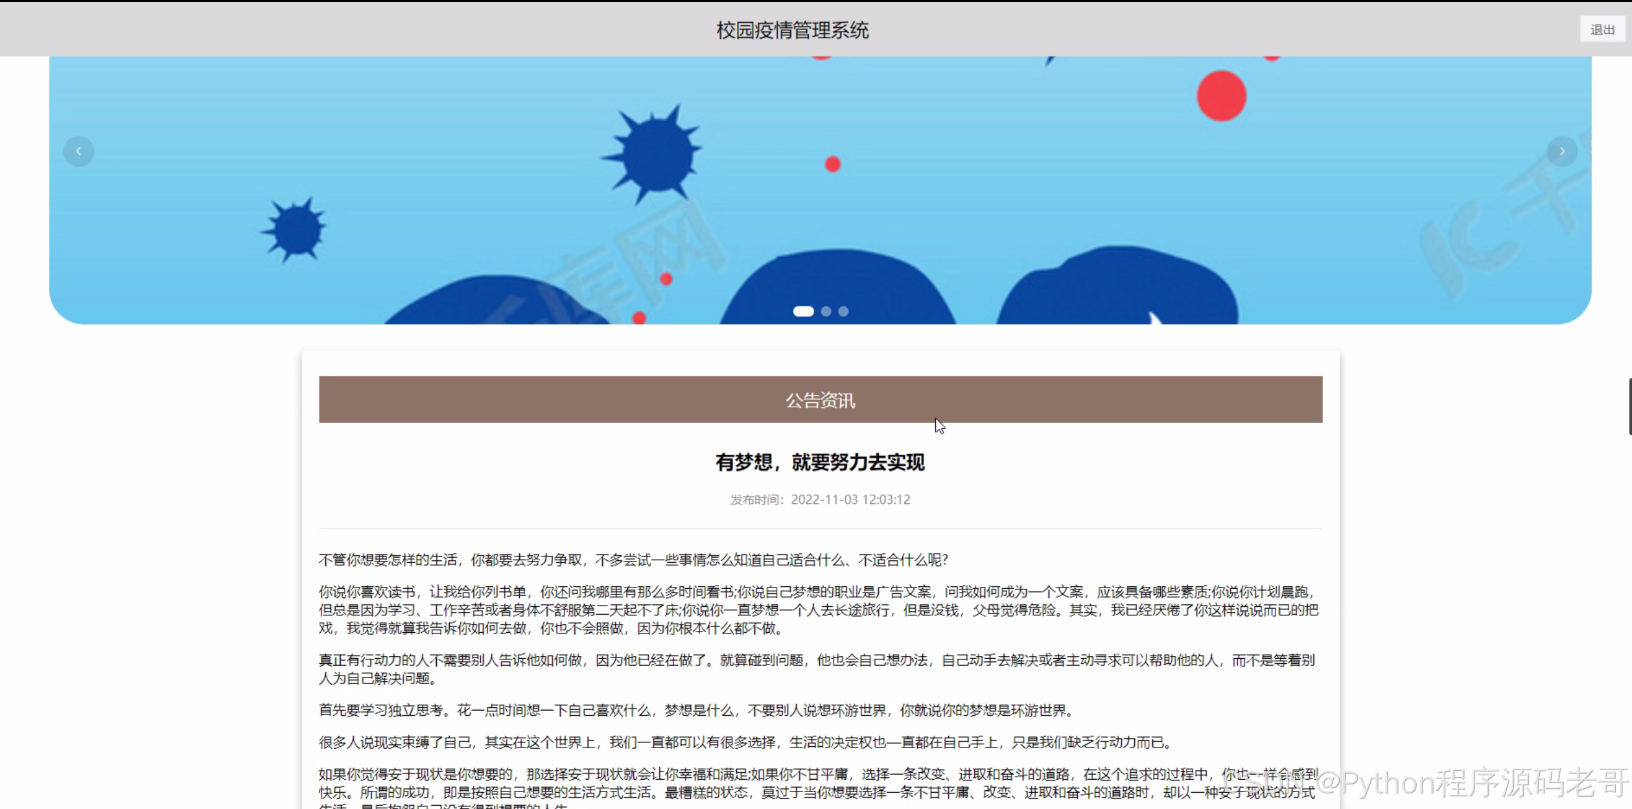Click article title 有梦想，就要努力去实现
Image resolution: width=1632 pixels, height=809 pixels.
[820, 462]
